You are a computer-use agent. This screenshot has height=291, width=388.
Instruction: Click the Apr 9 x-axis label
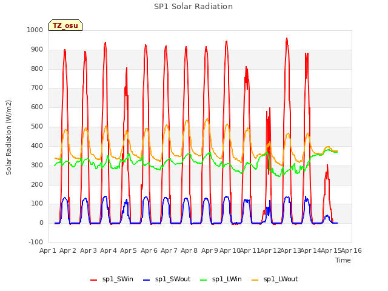[210, 250]
